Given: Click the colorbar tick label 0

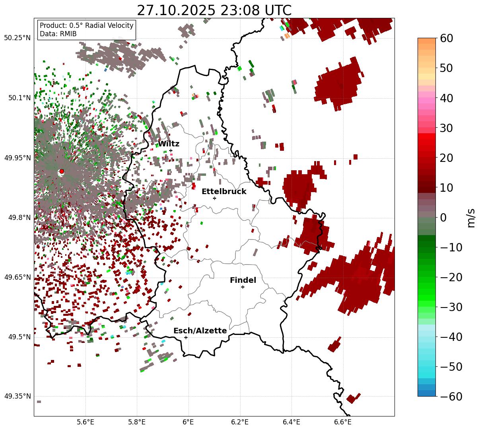Looking at the screenshot, I should [443, 217].
